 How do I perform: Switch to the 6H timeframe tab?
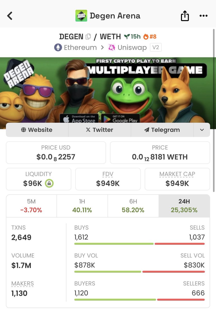click(x=133, y=206)
